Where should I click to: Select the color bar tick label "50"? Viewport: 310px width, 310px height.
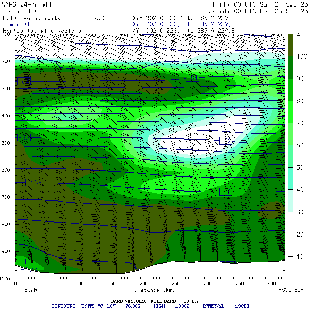pyautogui.click(x=300, y=168)
